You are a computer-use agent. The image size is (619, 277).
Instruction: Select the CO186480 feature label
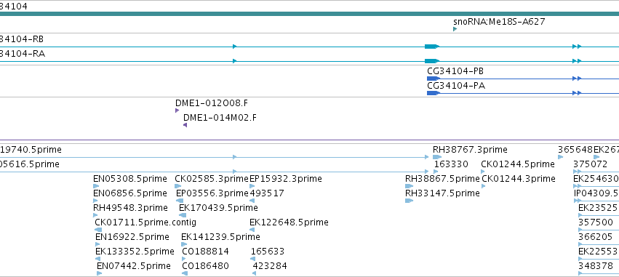coord(205,266)
